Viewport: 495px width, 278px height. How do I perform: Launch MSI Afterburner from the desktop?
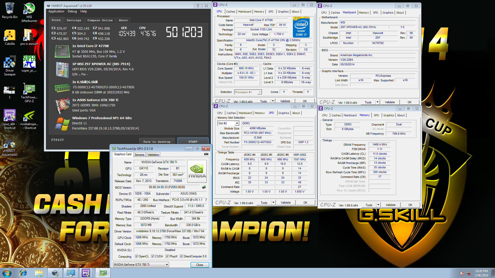tap(29, 12)
